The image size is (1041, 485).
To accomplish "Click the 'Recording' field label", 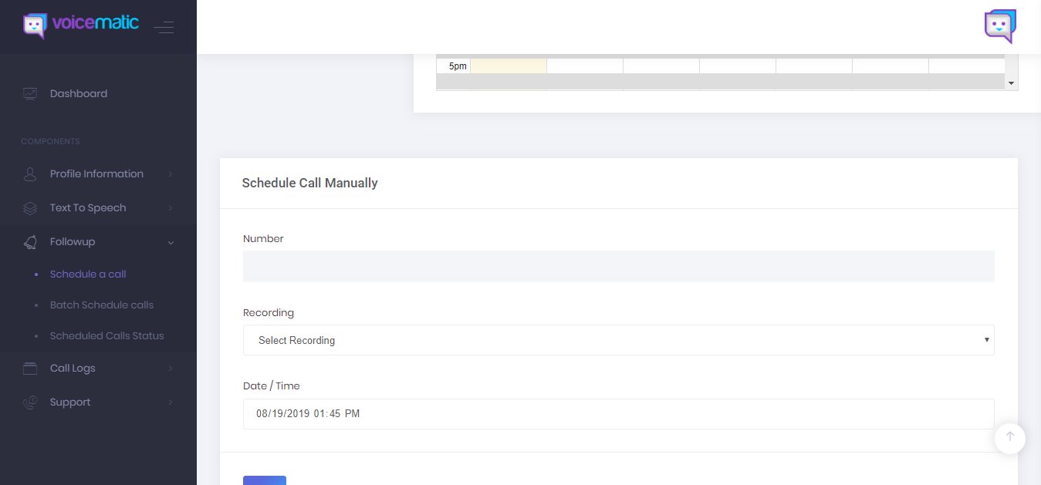I will click(269, 313).
